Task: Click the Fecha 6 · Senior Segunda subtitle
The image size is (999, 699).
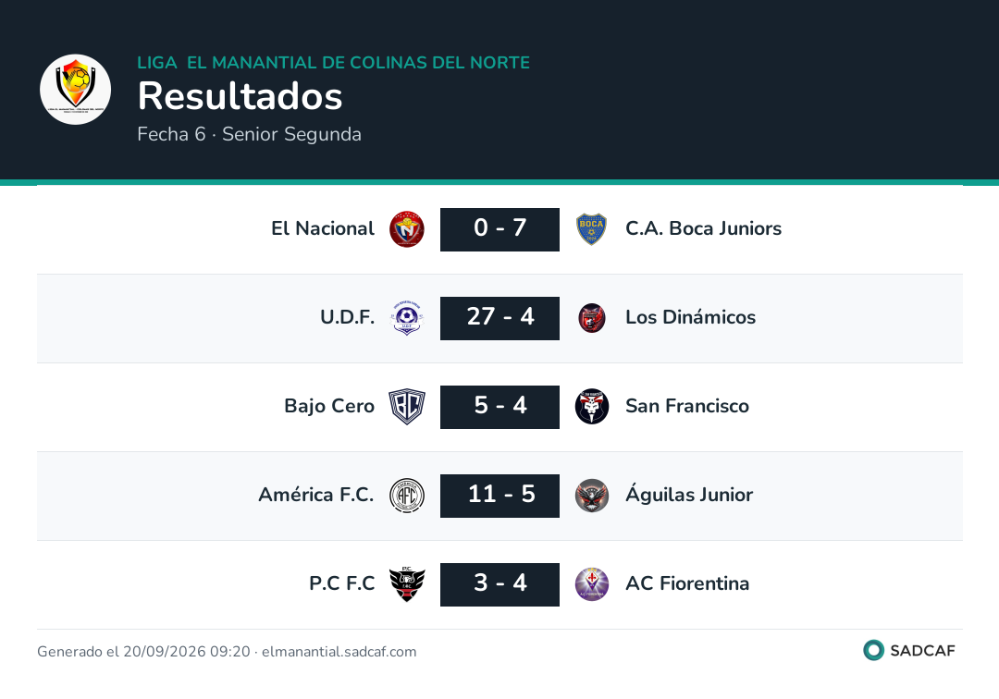Action: [249, 134]
